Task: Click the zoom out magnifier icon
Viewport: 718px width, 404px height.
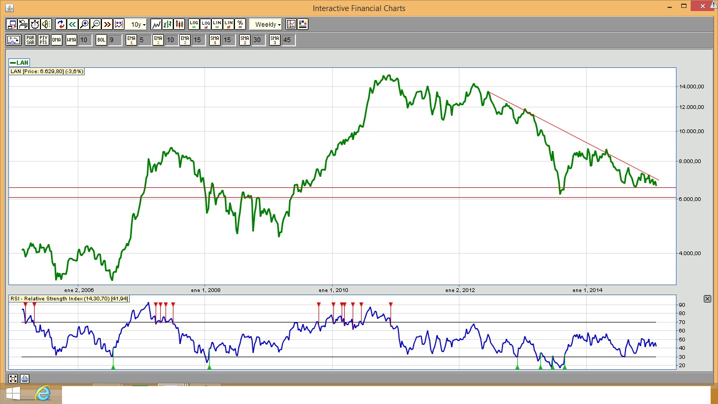Action: (96, 24)
